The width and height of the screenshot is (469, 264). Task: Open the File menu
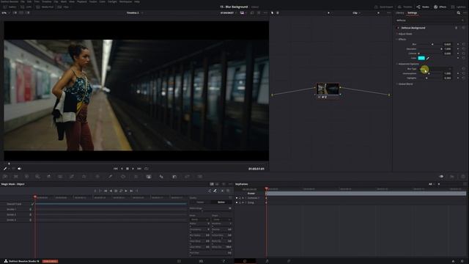tap(23, 1)
